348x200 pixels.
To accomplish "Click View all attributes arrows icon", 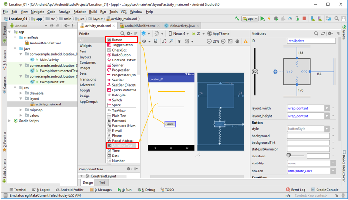I will point(323,34).
